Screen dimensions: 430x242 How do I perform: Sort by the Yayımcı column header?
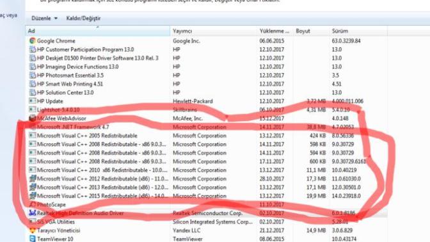tap(214, 31)
